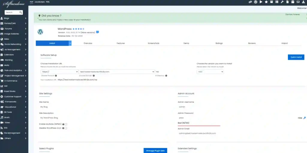Click info icon next to In Directory
Screen dimensions: 307x153
coord(166,75)
